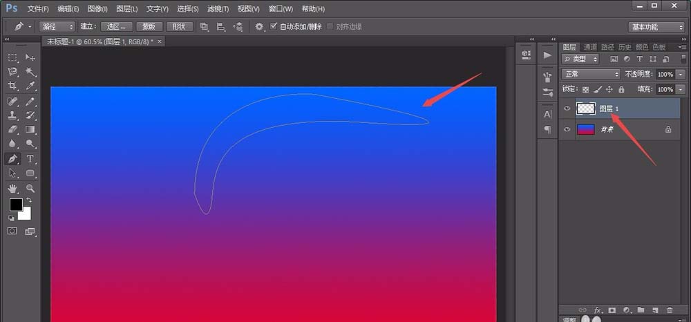Switch to the 通道 panel tab

pos(589,47)
